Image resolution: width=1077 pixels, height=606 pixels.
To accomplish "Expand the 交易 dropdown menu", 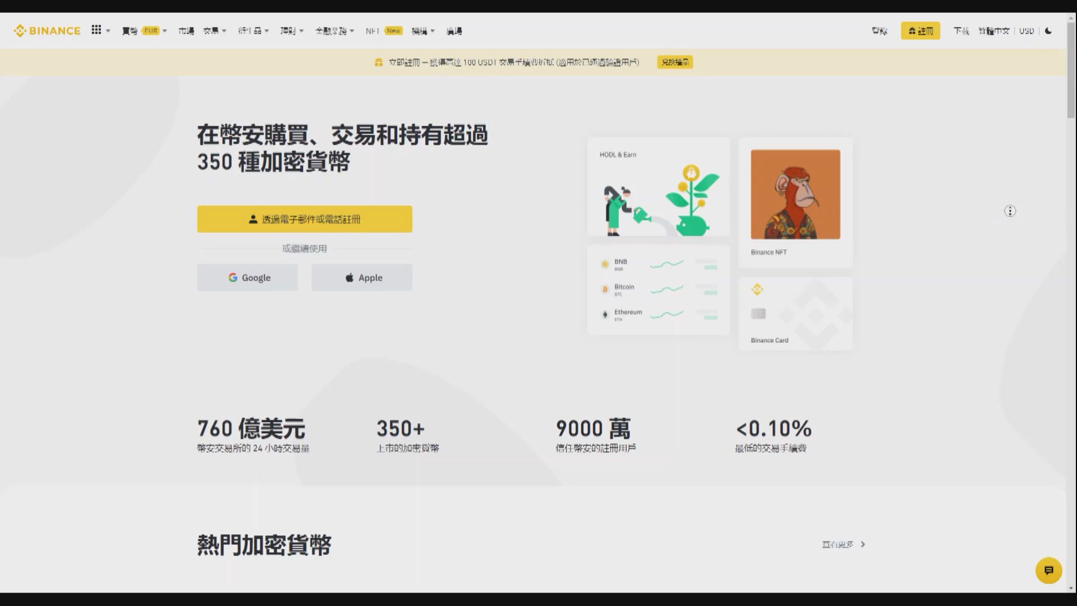I will pos(212,30).
